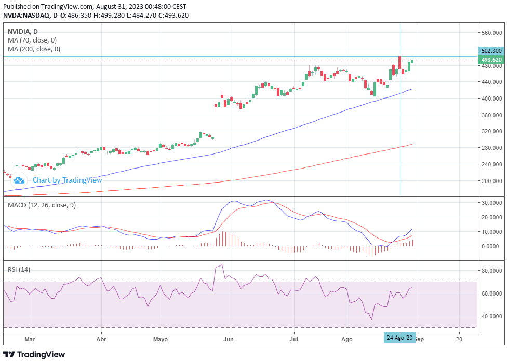Click the 560.000 price axis label

(491, 33)
